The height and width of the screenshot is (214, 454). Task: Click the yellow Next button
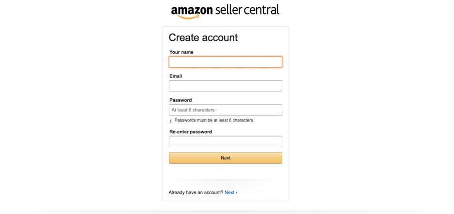(225, 158)
